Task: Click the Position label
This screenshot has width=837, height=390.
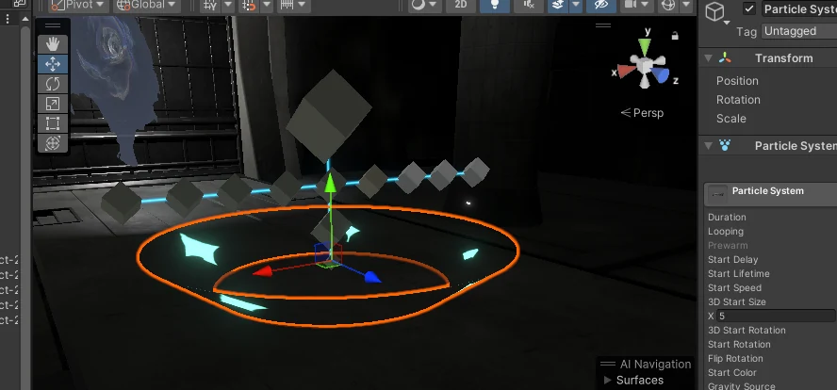Action: tap(737, 81)
